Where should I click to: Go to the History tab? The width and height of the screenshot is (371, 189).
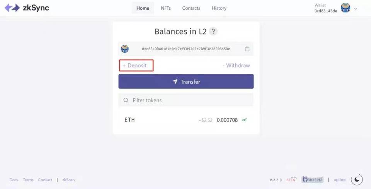tap(219, 8)
